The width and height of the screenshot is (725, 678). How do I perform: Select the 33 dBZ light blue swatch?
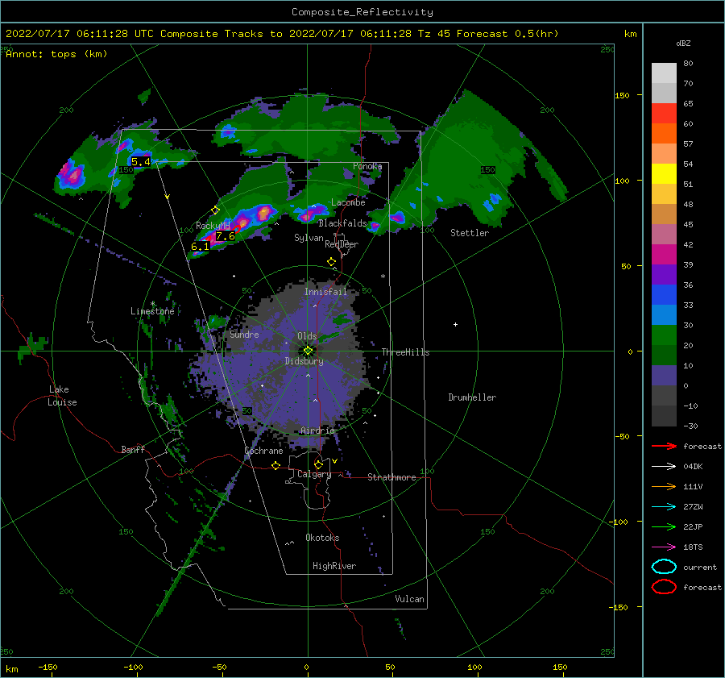[664, 315]
